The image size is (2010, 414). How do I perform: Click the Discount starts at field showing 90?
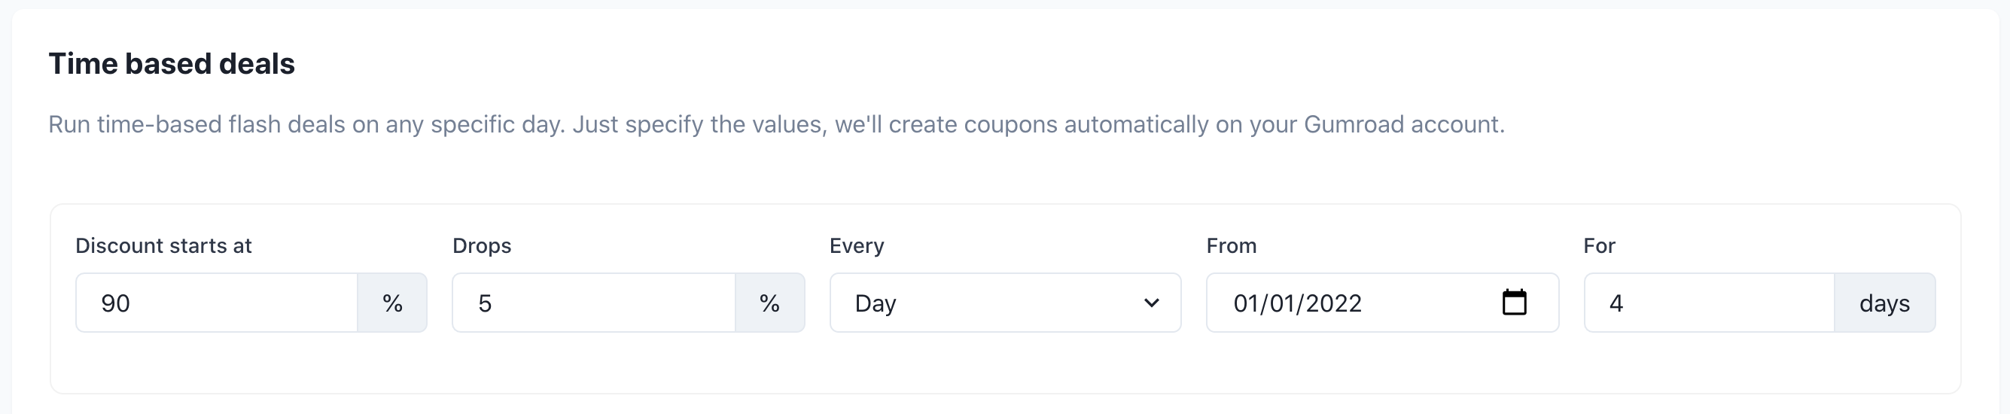[x=217, y=303]
